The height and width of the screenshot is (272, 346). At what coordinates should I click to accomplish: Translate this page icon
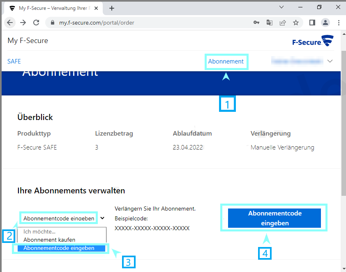[x=270, y=23]
